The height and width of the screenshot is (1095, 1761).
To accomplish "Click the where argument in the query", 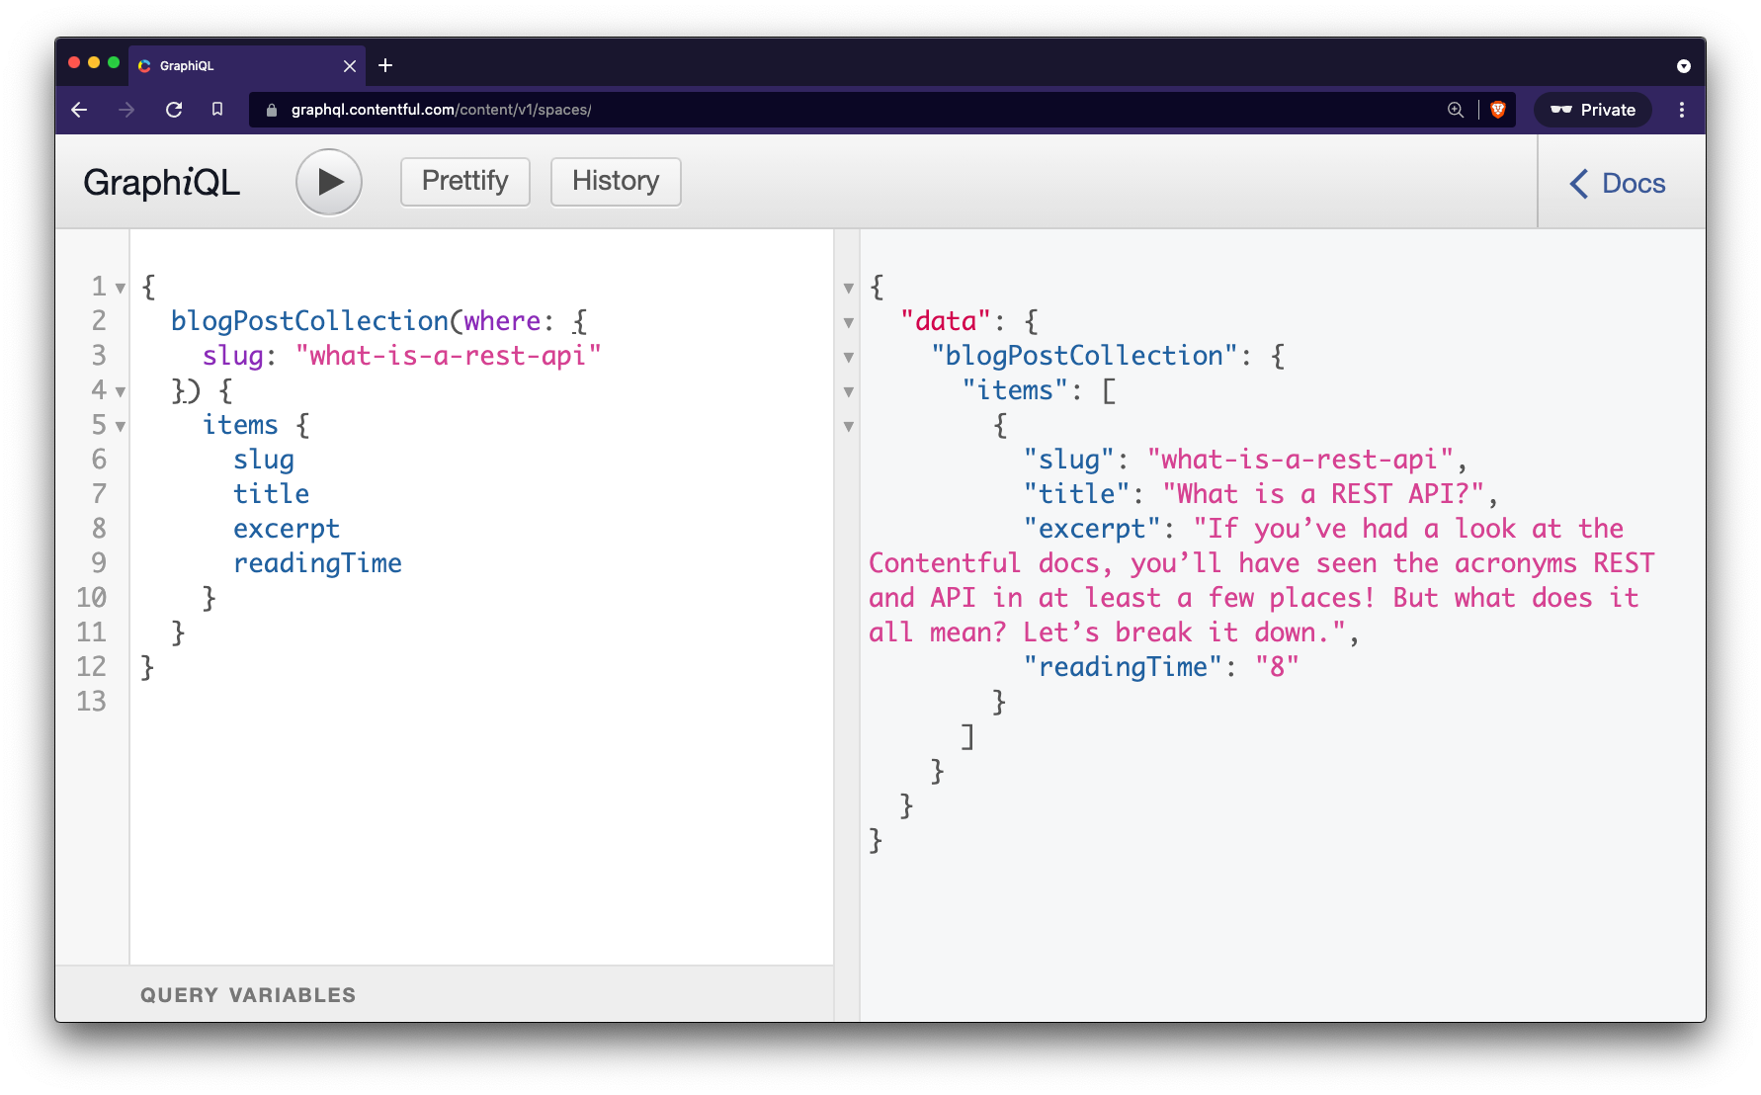I will click(x=502, y=321).
